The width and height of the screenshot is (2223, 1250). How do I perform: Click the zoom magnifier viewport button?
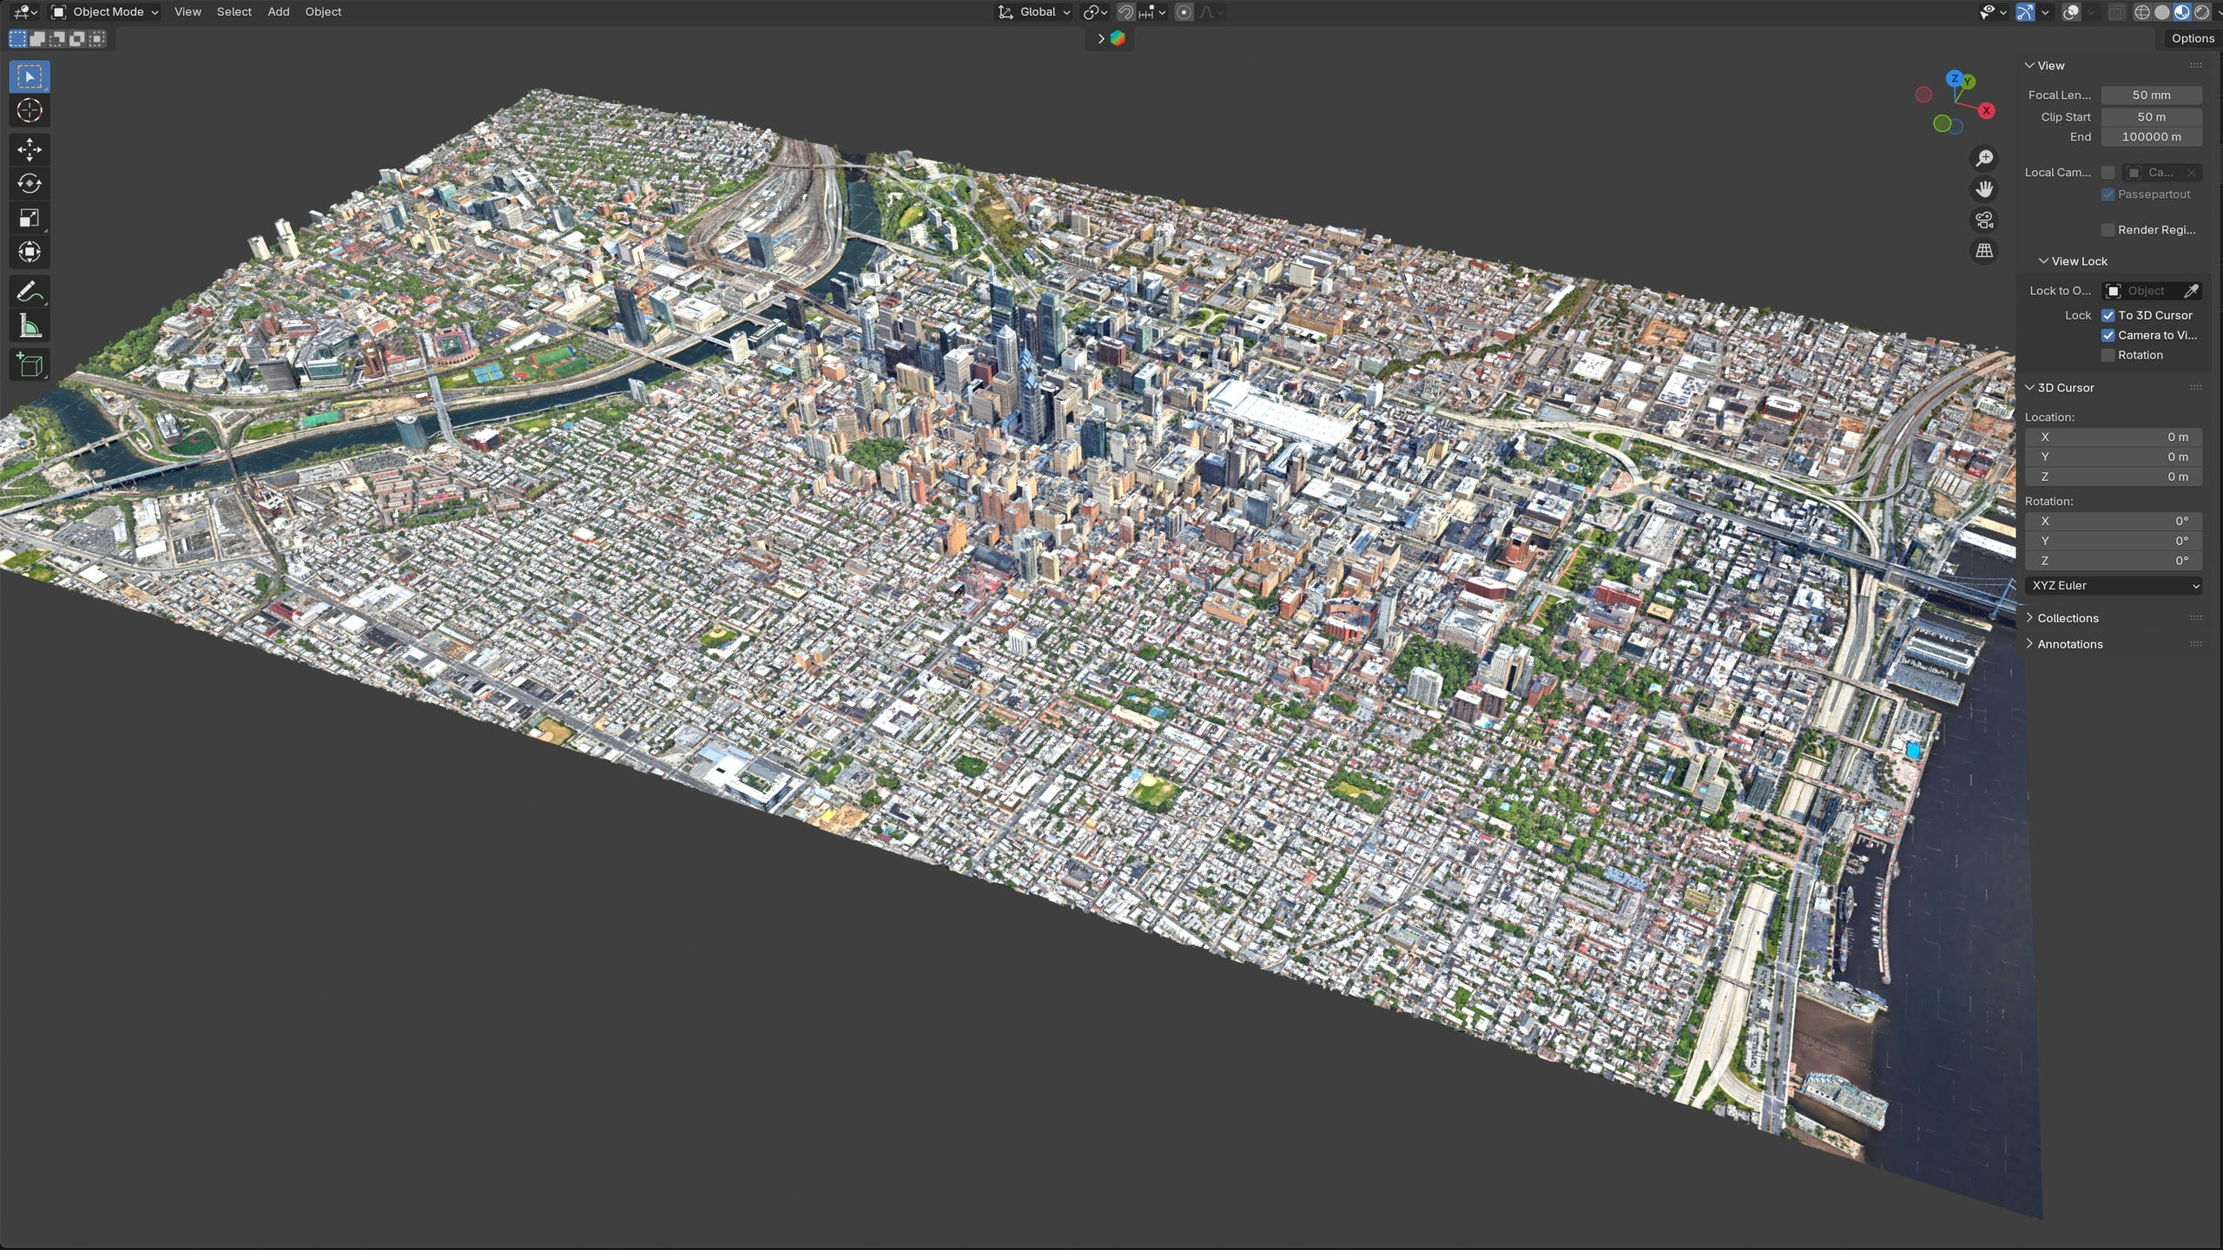(x=1984, y=158)
